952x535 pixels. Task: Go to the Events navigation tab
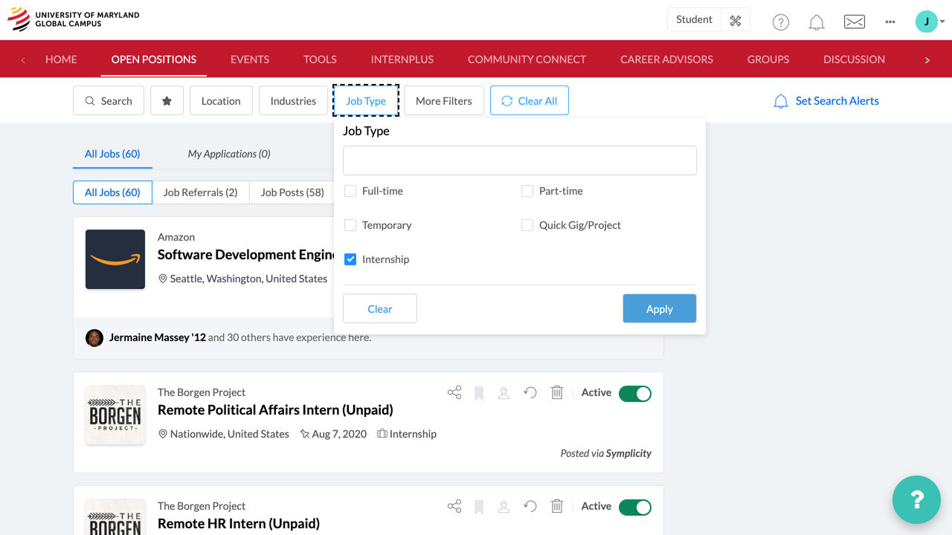pyautogui.click(x=250, y=59)
